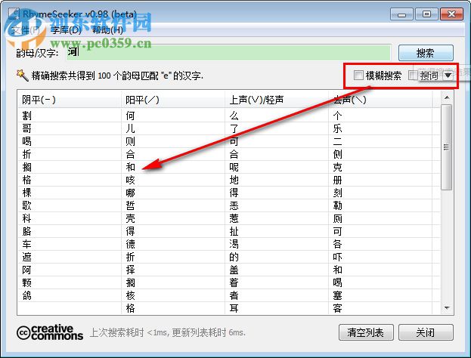This screenshot has height=358, width=471.
Task: Open the dropdown arrow beside 搜词
Action: coord(448,76)
